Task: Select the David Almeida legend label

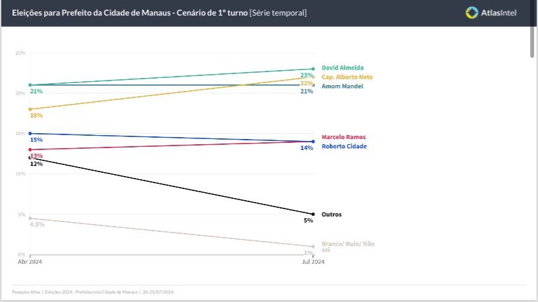Action: tap(342, 68)
